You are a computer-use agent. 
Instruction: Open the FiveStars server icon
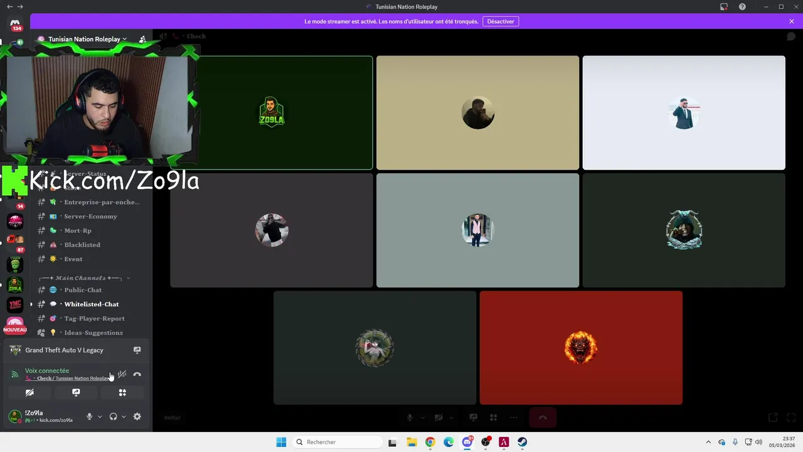click(15, 222)
